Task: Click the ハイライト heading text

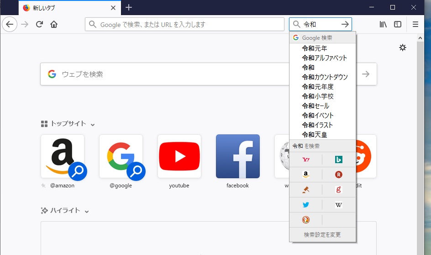Action: (65, 211)
